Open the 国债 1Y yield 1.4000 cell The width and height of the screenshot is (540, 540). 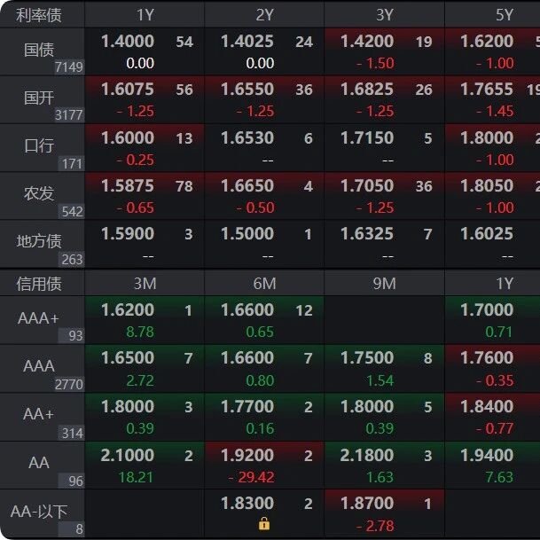click(x=128, y=42)
